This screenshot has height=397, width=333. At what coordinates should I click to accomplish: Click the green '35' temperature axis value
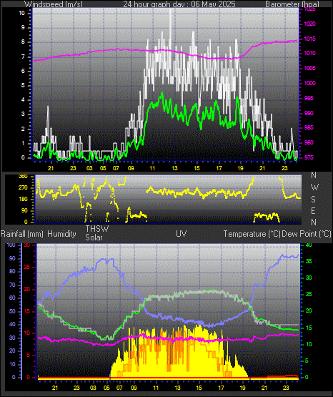309,261
